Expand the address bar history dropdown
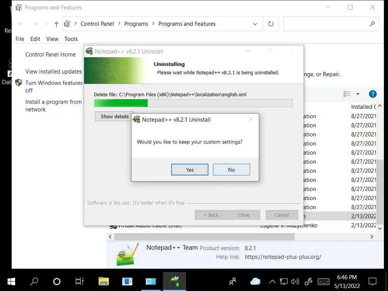388x291 pixels. 255,24
